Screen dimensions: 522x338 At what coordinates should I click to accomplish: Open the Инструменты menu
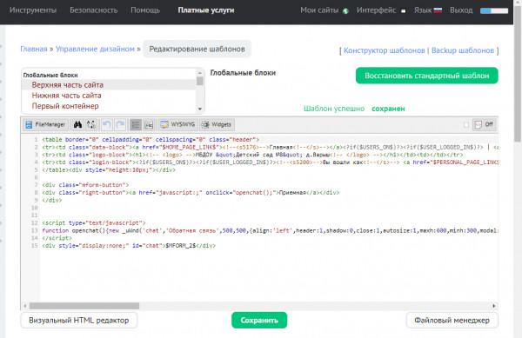coord(33,10)
